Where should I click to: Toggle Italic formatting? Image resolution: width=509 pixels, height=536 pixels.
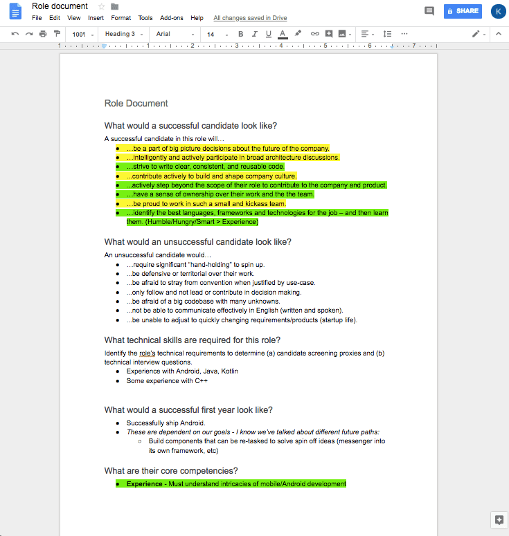tap(254, 34)
